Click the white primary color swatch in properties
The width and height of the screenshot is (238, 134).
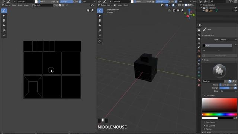coord(210,118)
